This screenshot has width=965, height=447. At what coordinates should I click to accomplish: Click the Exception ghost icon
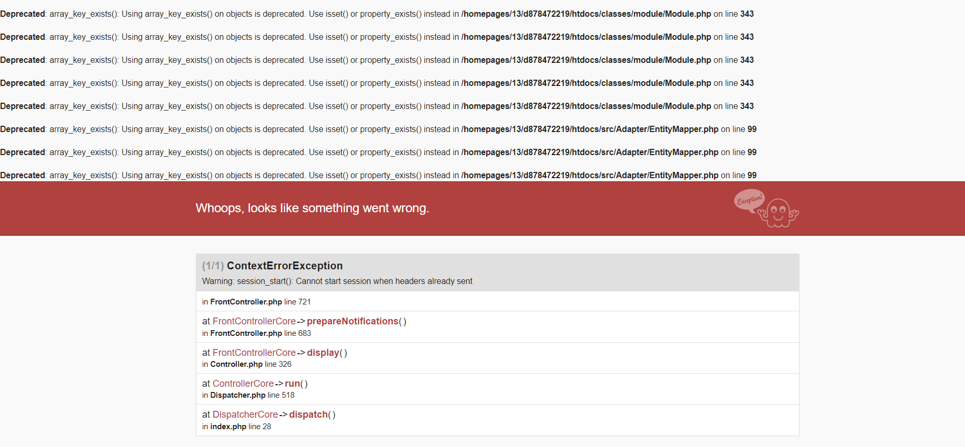[778, 213]
